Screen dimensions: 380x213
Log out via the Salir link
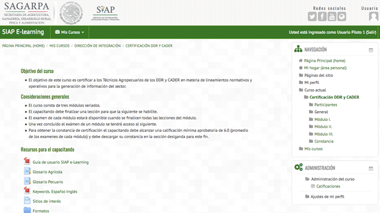point(371,32)
